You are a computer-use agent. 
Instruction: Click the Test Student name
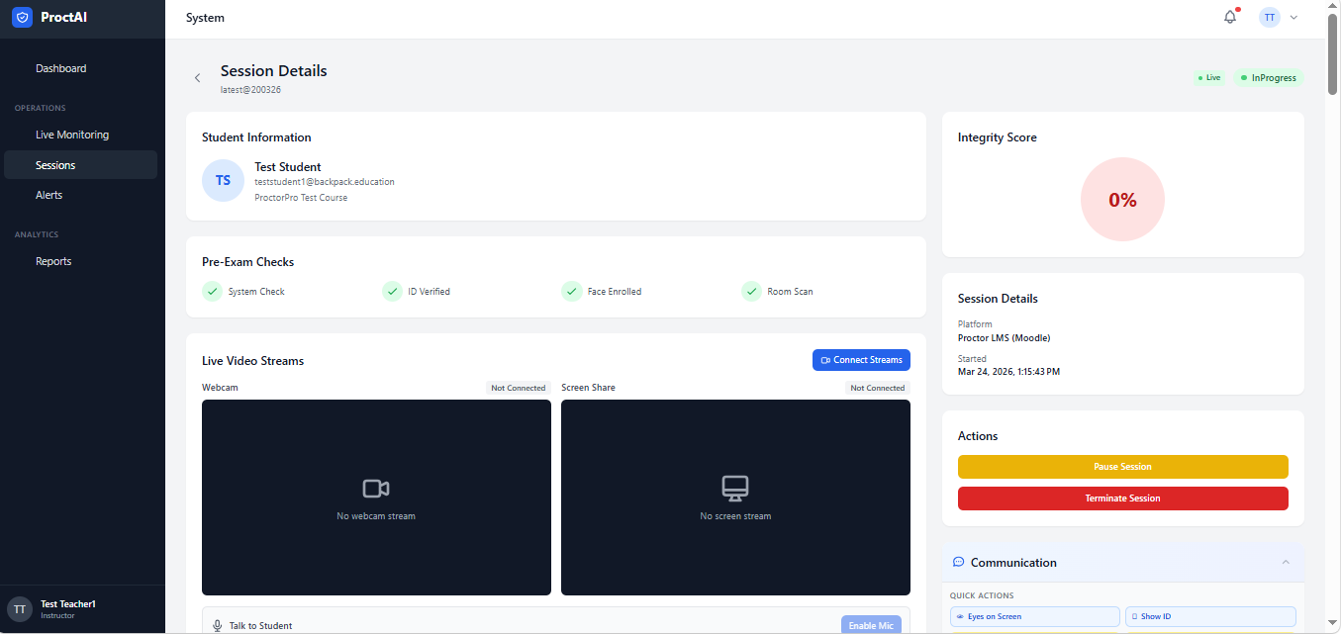pos(288,167)
